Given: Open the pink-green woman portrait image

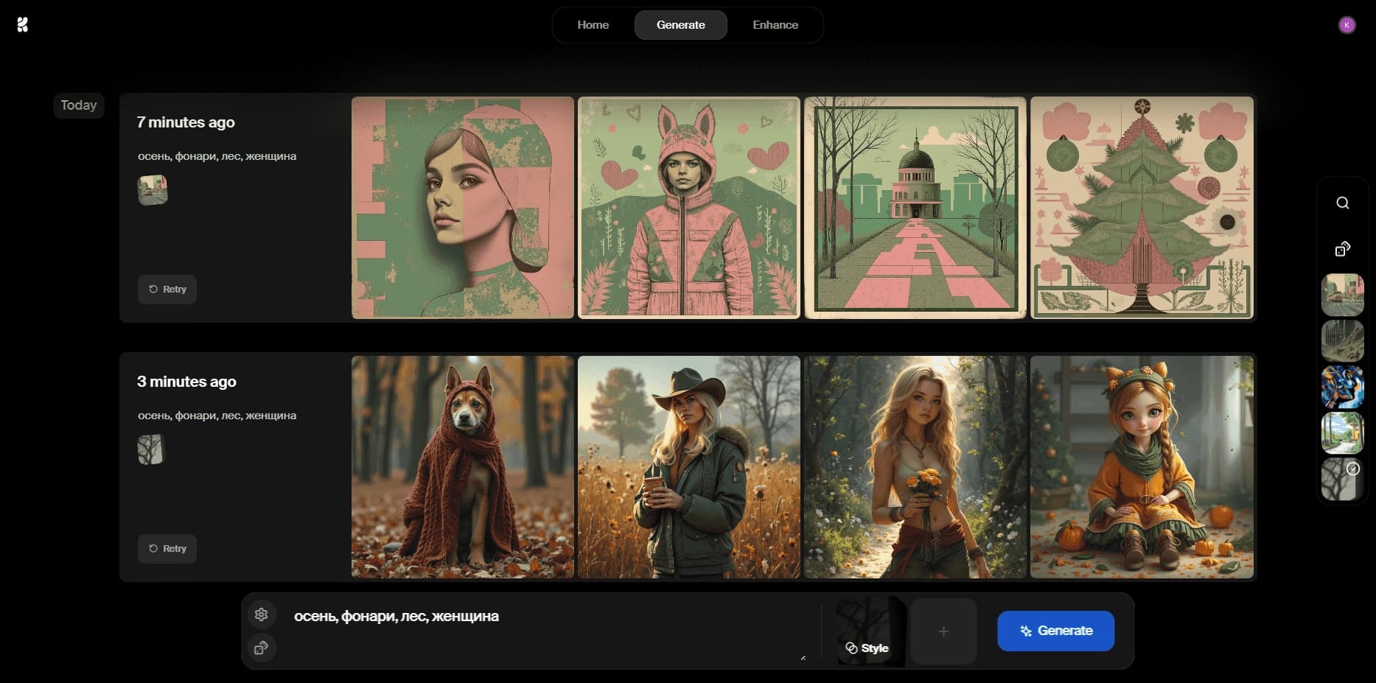Looking at the screenshot, I should pyautogui.click(x=463, y=208).
